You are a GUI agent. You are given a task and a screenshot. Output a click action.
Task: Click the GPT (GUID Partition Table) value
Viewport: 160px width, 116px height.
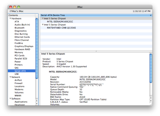point(93,99)
